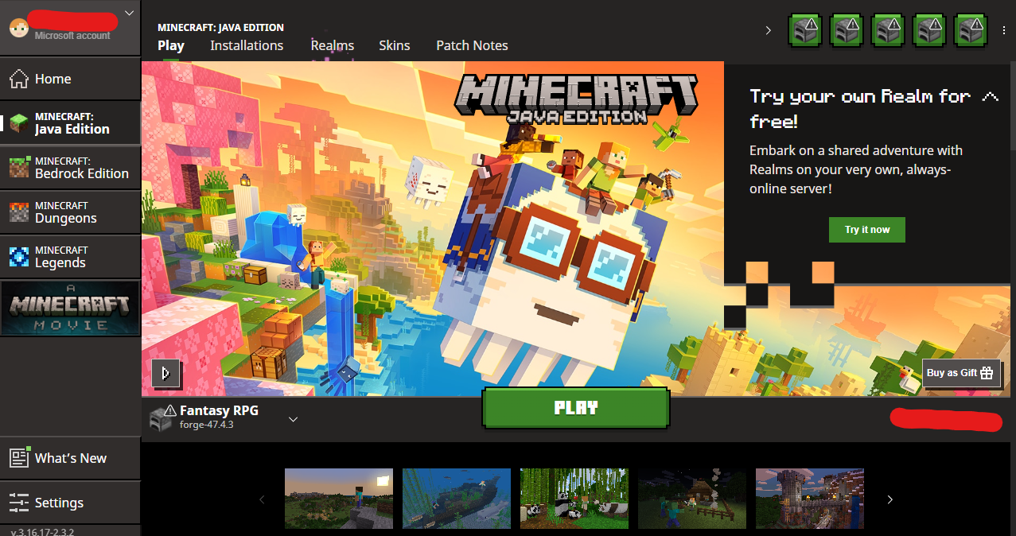Go to next screenshots in carousel
Screen dimensions: 1016x536
(889, 499)
